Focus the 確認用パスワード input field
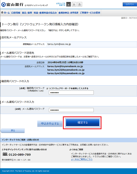137x174 pixels. pyautogui.click(x=71, y=93)
